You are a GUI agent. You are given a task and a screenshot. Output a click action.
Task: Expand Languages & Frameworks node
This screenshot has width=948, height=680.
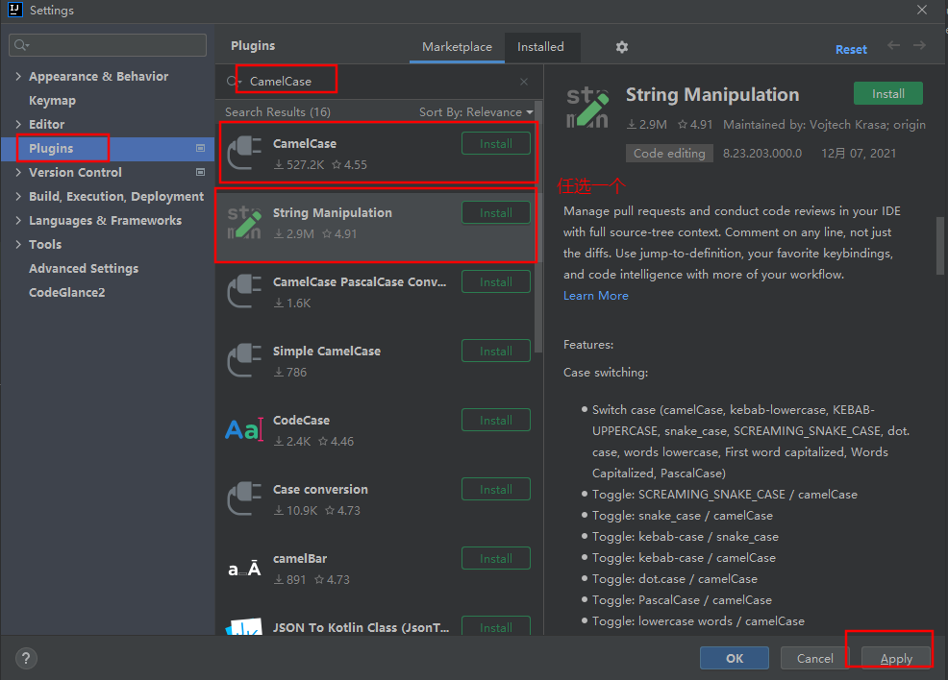pos(18,221)
